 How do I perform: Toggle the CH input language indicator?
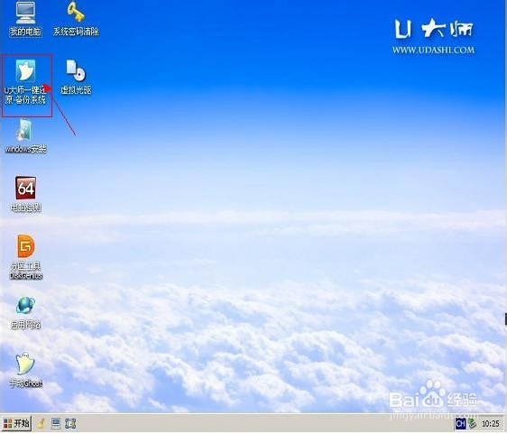[x=460, y=424]
